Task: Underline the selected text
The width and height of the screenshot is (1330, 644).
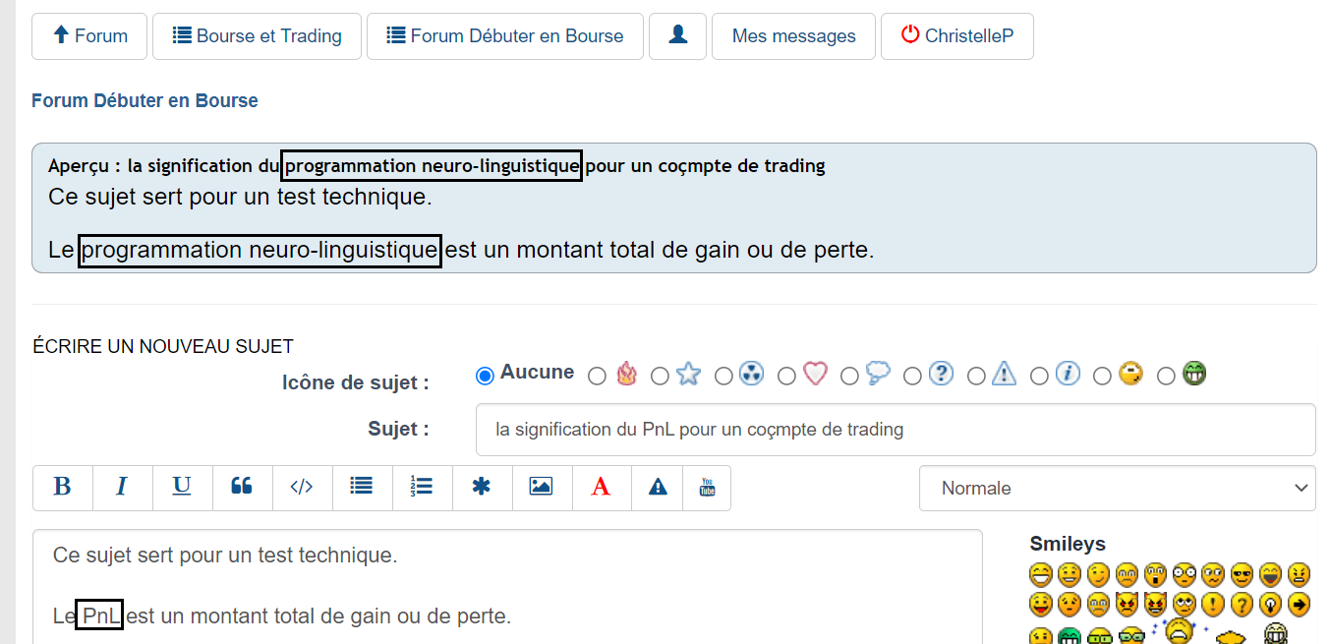Action: coord(182,488)
